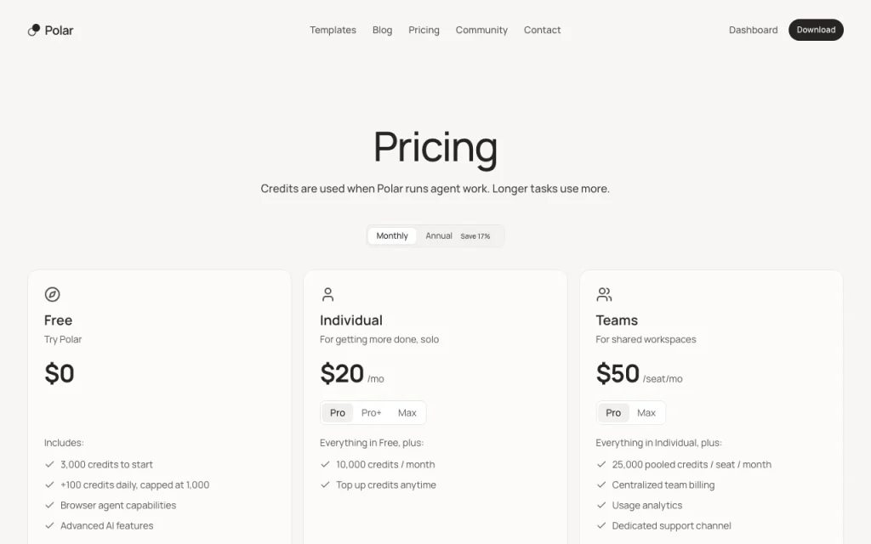Viewport: 871px width, 544px height.
Task: Click checkmark beside 3,000 credits to start
Action: 49,464
